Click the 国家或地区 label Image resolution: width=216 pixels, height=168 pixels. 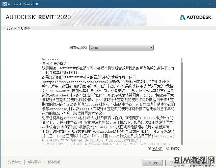[78, 48]
